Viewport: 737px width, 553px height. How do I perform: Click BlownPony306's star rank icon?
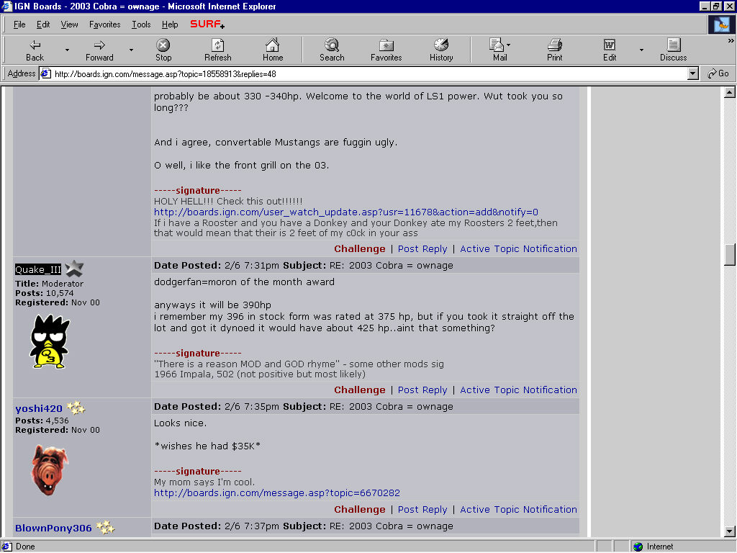[x=106, y=527]
